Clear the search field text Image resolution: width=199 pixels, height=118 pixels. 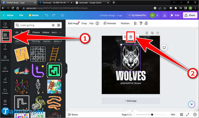53,25
